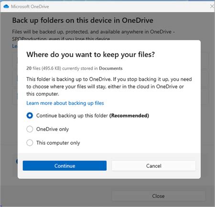Click the partially hidden 'Le' link behind dialog

[15, 46]
